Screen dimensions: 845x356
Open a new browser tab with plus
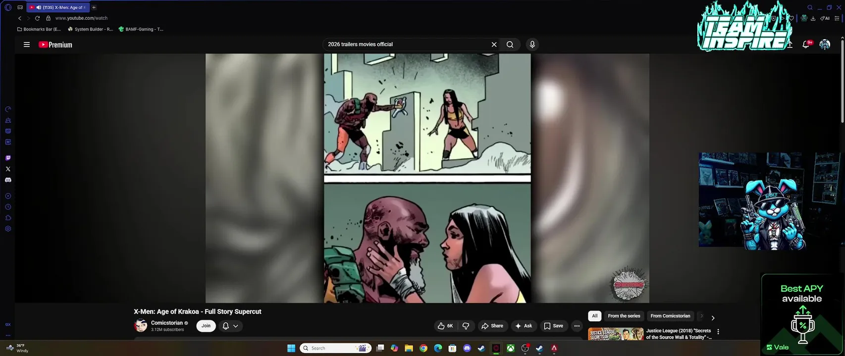coord(94,7)
